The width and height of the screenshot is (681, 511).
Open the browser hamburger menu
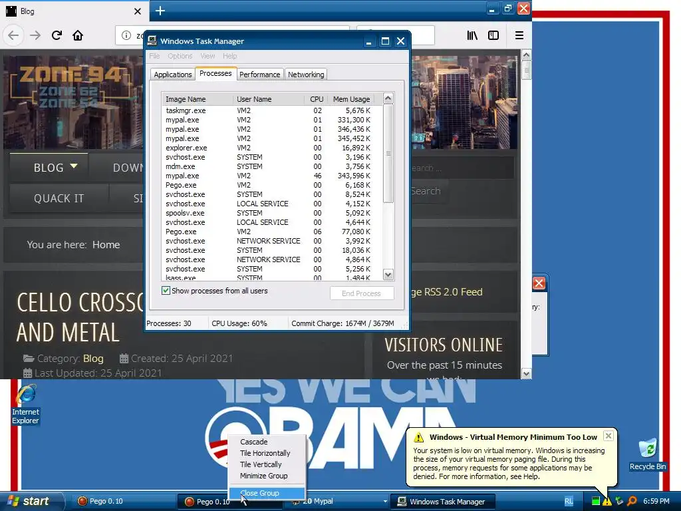[x=519, y=35]
